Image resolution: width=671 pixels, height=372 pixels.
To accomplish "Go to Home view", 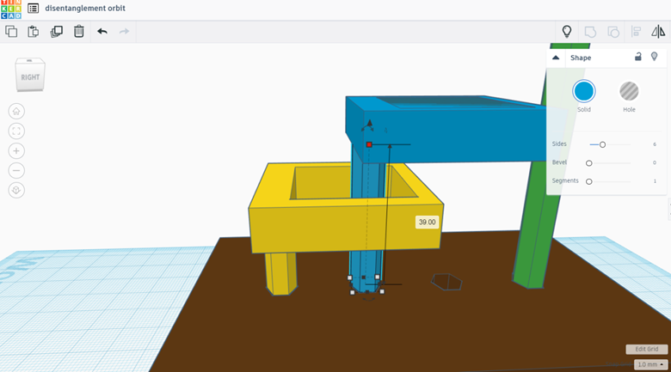I will [x=16, y=111].
